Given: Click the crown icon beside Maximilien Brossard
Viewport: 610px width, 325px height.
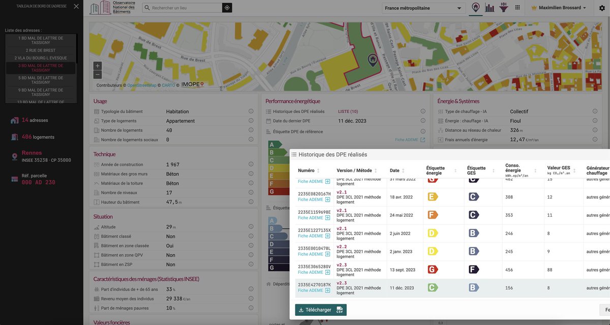Looking at the screenshot, I should (x=534, y=8).
